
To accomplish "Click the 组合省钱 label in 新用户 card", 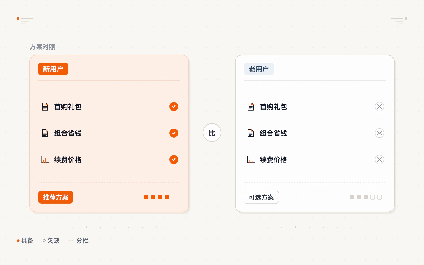I will [x=68, y=133].
